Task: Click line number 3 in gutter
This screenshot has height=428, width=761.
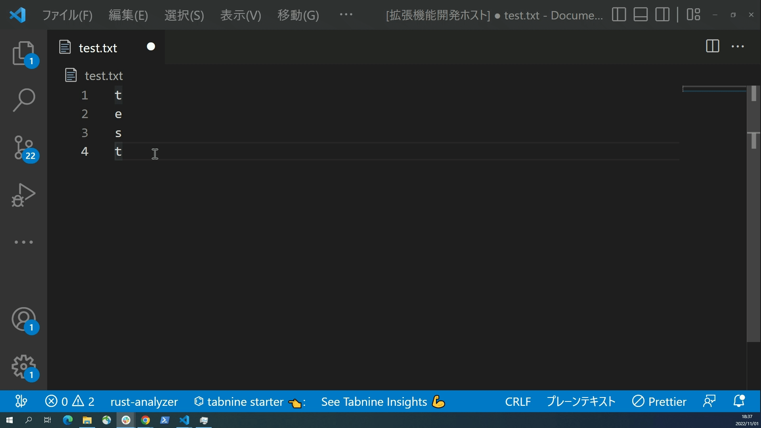Action: (84, 133)
